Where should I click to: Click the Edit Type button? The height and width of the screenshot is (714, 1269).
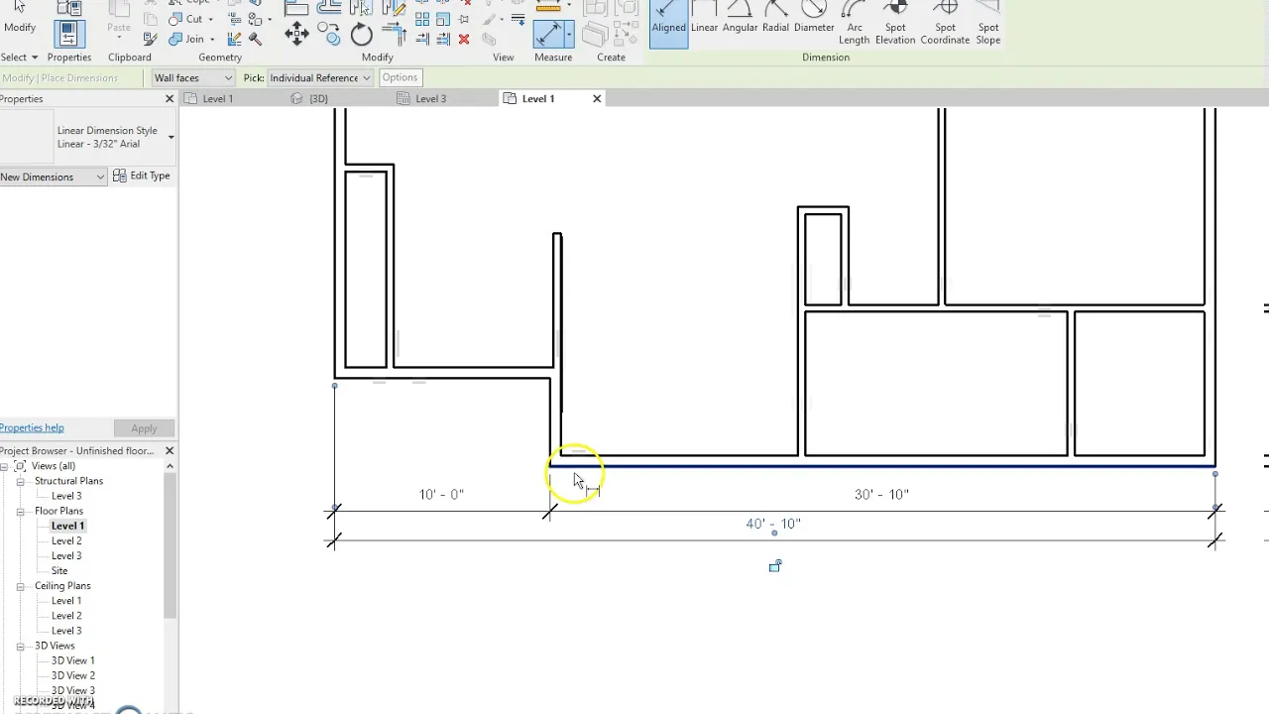click(x=142, y=176)
